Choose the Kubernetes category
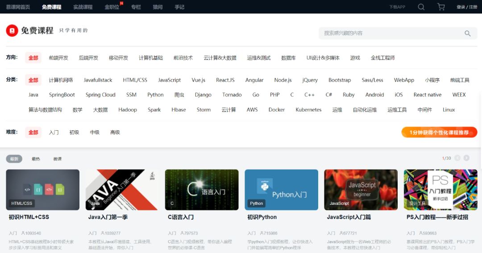This screenshot has width=482, height=253. [x=308, y=109]
